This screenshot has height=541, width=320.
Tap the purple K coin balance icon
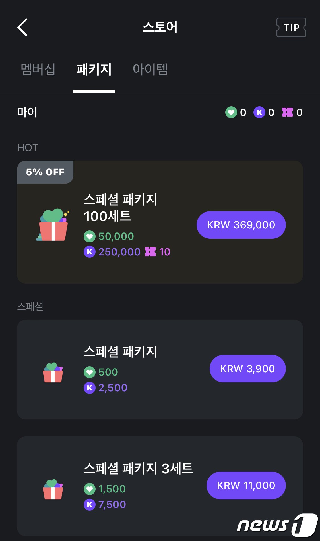tap(259, 112)
